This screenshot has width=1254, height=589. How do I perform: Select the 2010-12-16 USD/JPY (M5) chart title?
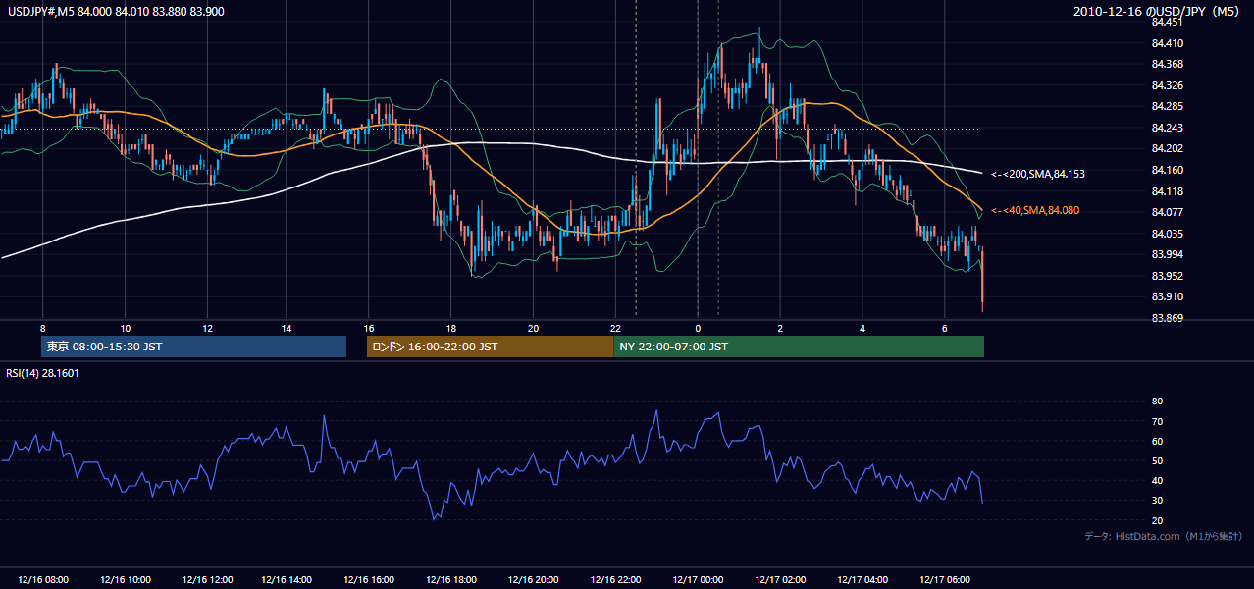[1158, 11]
